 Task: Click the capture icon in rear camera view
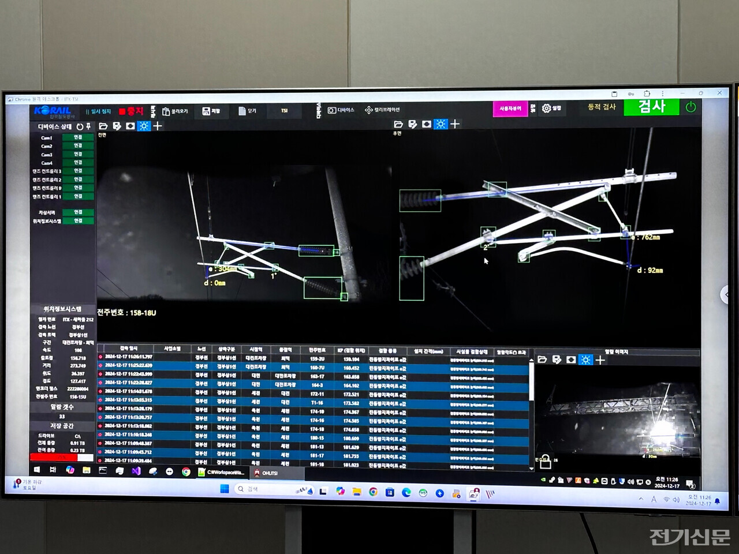[x=427, y=124]
